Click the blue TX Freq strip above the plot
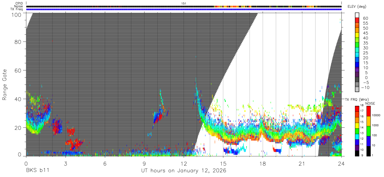384x177 pixels. tap(184, 9)
